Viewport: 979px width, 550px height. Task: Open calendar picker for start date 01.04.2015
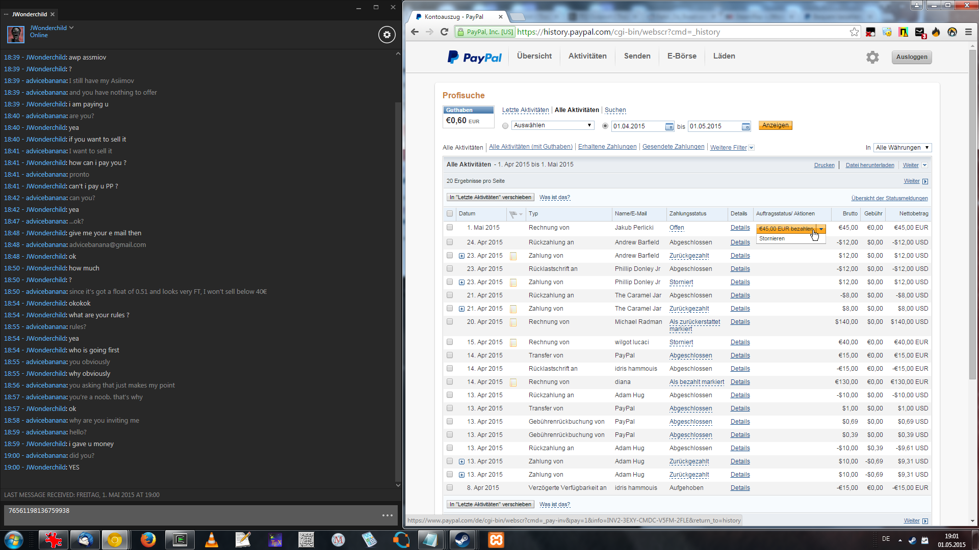coord(669,126)
